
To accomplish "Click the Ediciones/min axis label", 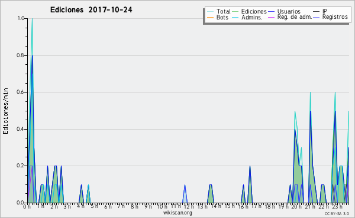I will pyautogui.click(x=5, y=111).
